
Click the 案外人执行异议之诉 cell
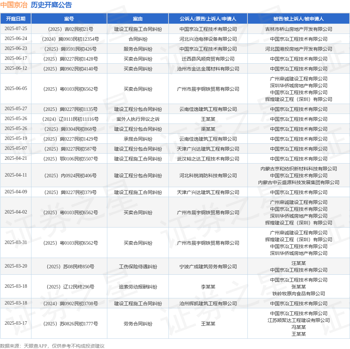pyautogui.click(x=138, y=119)
